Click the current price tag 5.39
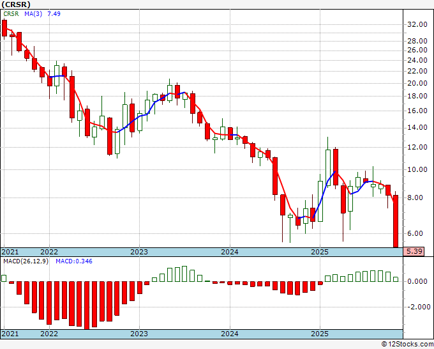The height and width of the screenshot is (349, 434). [414, 252]
